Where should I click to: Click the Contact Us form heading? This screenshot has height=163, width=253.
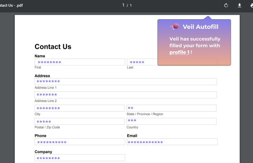[x=53, y=47]
